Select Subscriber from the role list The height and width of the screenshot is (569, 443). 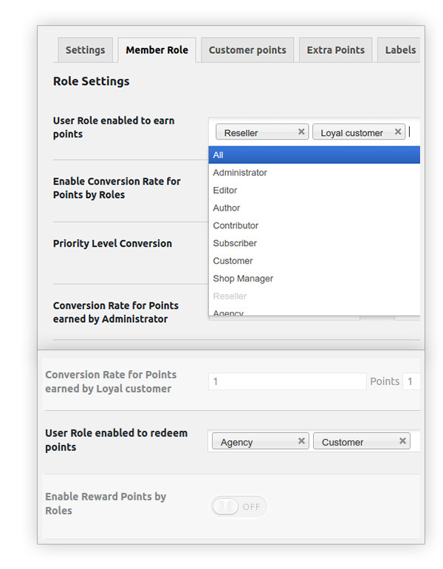pos(315,243)
